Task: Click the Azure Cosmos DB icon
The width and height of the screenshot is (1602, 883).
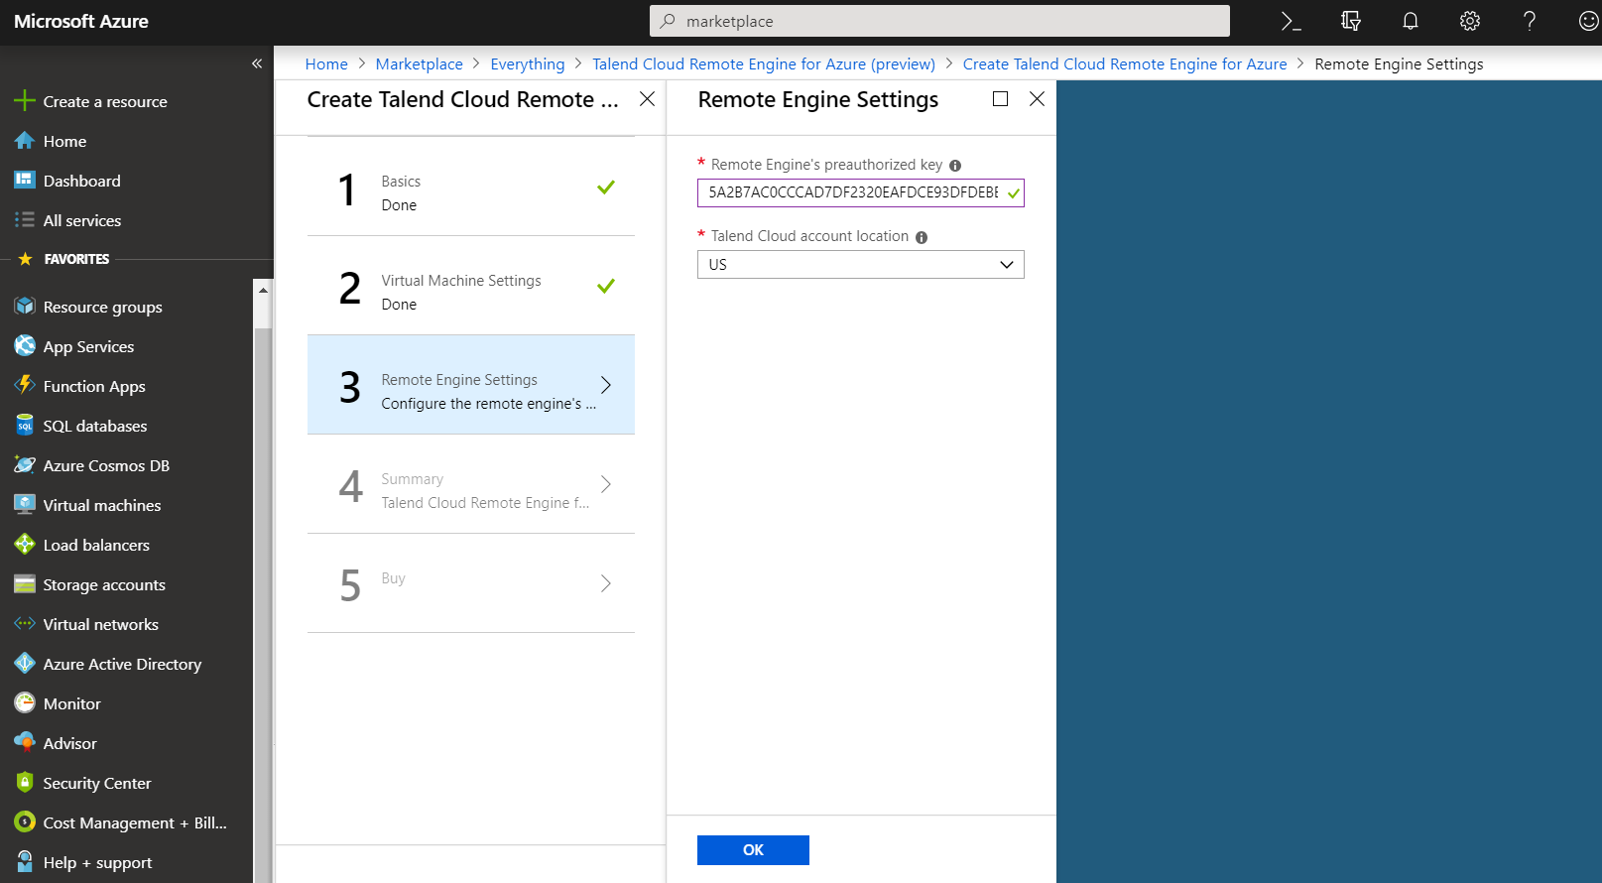Action: pos(25,465)
